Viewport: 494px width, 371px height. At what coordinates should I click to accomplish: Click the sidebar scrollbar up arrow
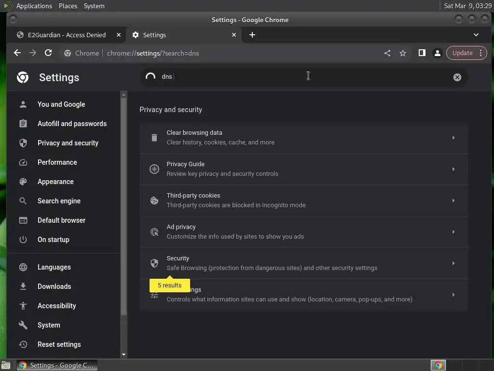tap(123, 95)
